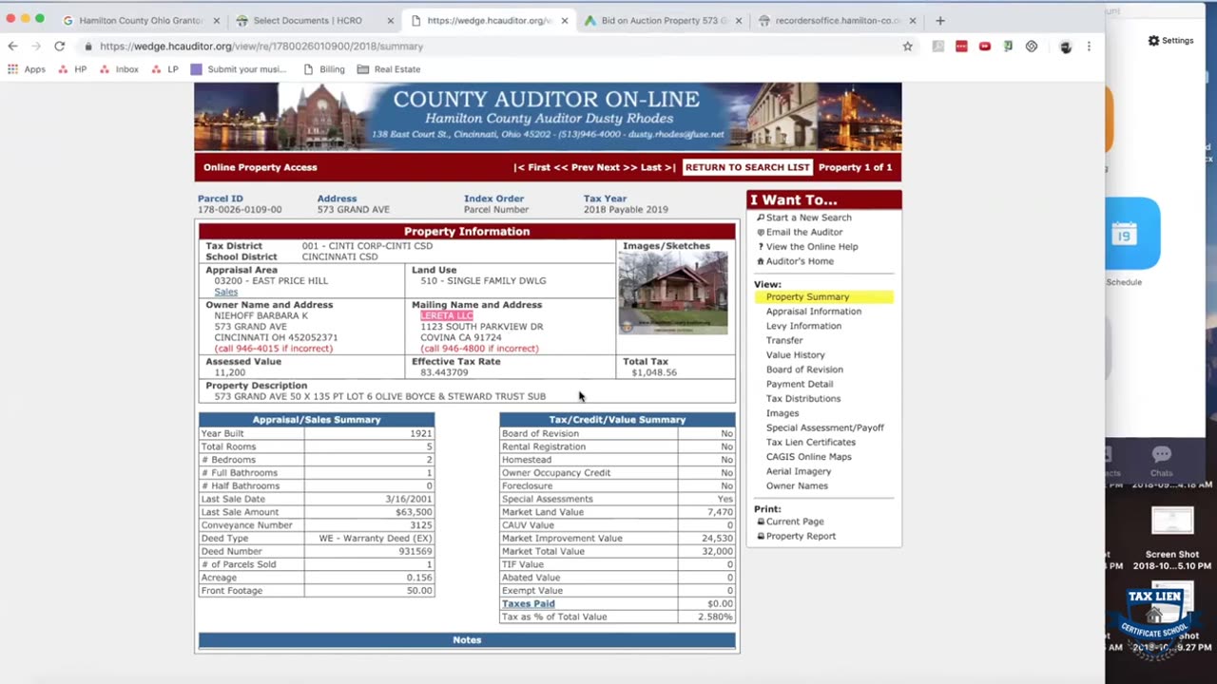Open the Images view
Viewport: 1217px width, 684px height.
point(782,413)
